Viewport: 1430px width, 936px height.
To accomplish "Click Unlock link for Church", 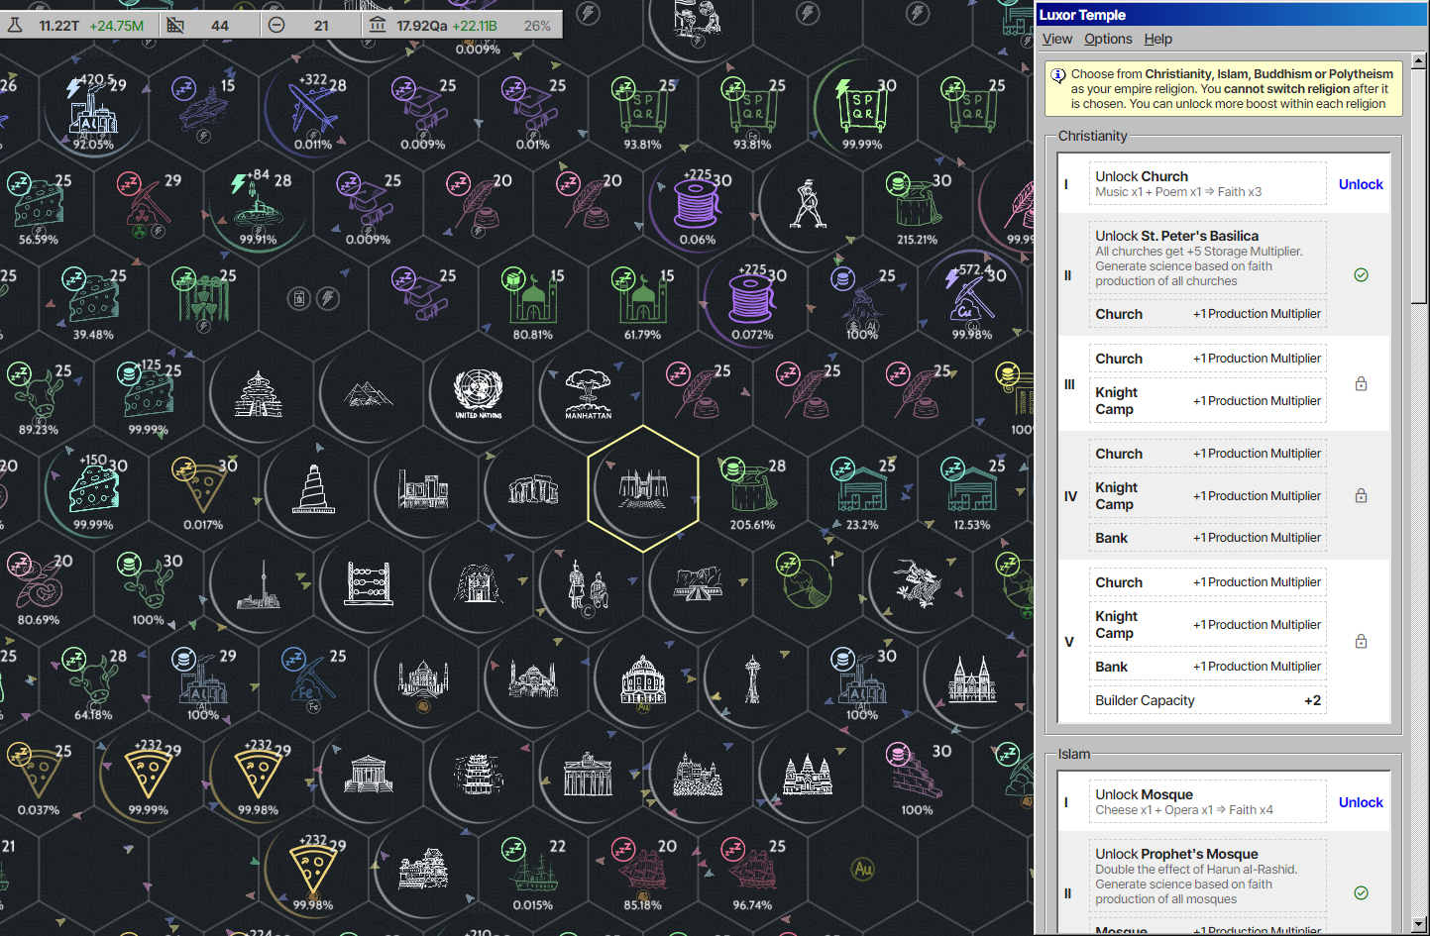I will [1361, 184].
